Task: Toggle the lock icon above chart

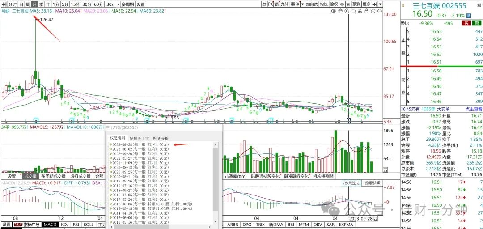Action: coord(367,11)
